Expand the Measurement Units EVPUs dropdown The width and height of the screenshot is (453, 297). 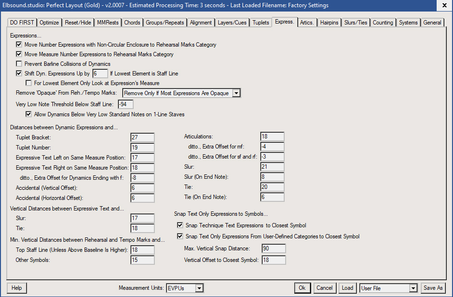point(200,288)
